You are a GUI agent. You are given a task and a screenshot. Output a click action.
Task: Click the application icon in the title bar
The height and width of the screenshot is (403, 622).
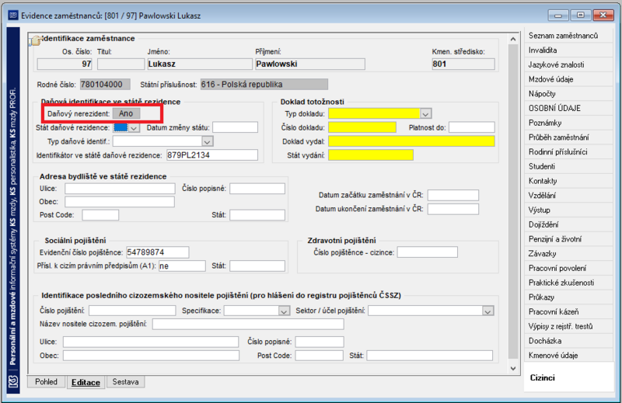click(x=13, y=16)
